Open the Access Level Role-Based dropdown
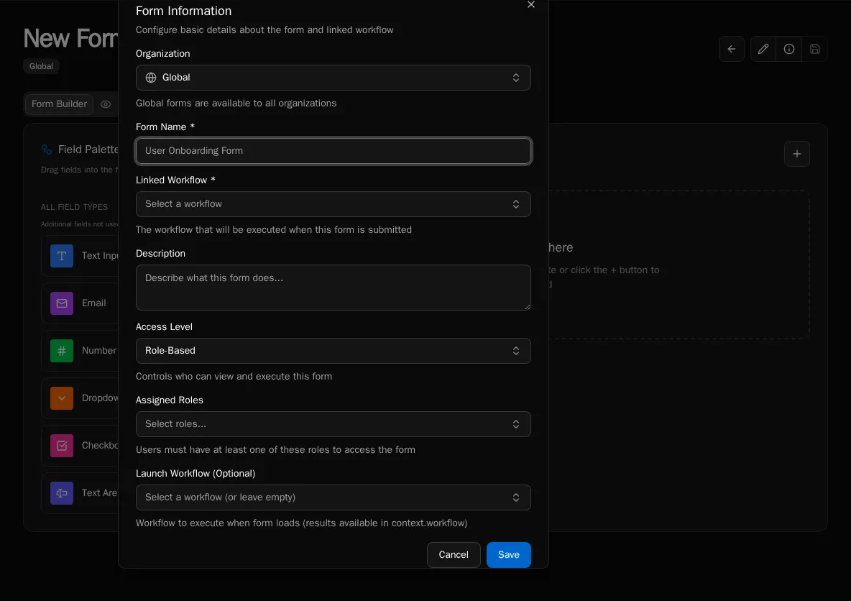This screenshot has width=851, height=601. [333, 351]
